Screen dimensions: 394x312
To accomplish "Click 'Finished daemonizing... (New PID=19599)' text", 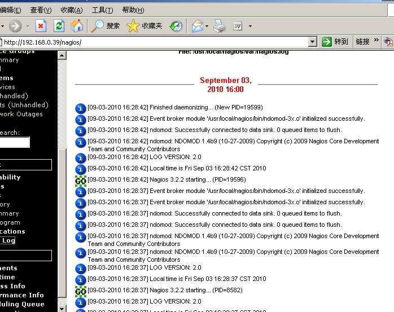I will click(206, 107).
